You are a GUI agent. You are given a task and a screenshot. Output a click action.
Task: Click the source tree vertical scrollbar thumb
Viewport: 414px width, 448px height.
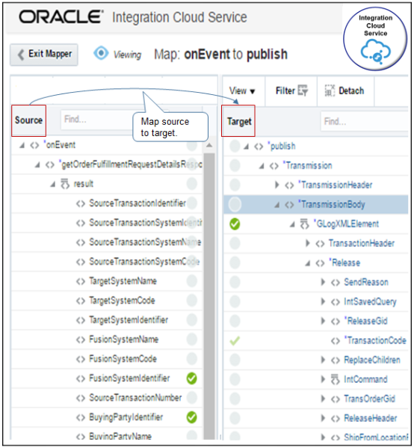point(209,295)
